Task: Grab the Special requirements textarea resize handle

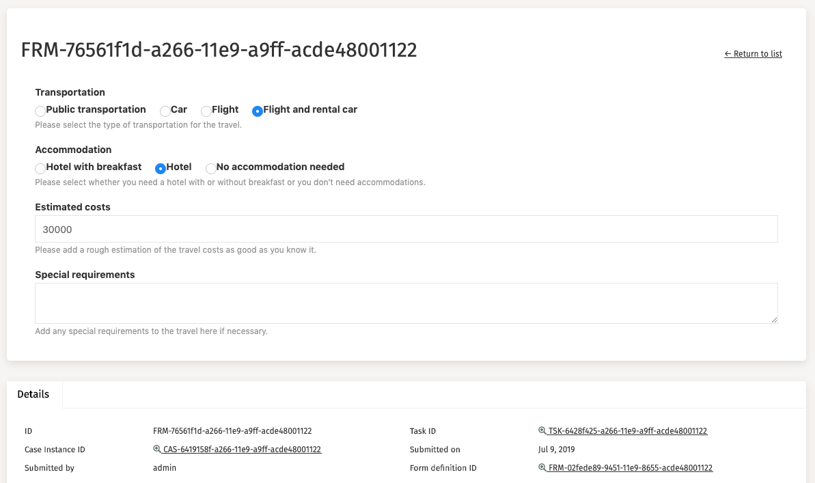Action: tap(774, 320)
